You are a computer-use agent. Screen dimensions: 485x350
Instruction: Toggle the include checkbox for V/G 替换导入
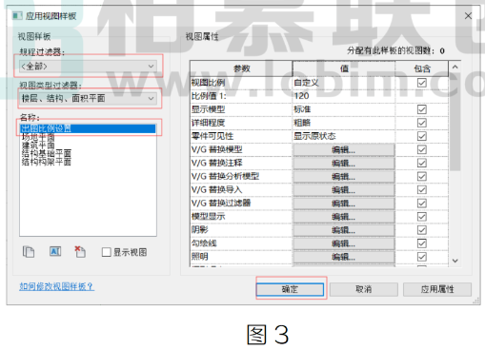pos(422,189)
